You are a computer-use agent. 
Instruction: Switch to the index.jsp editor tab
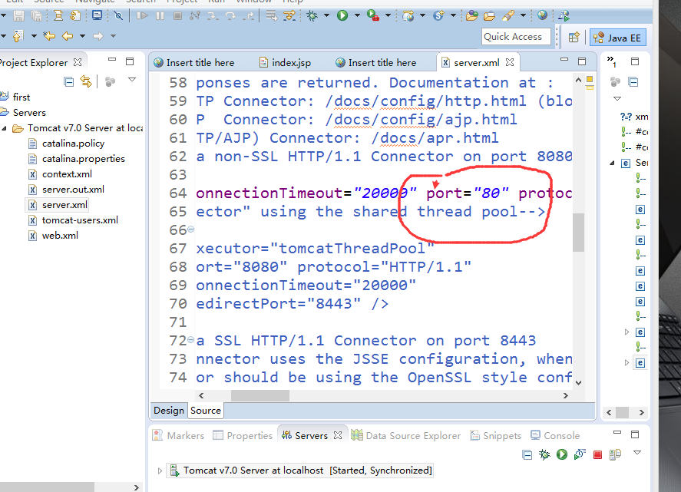tap(285, 62)
